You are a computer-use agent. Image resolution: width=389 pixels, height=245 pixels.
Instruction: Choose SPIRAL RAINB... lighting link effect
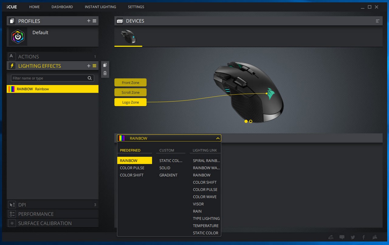pyautogui.click(x=206, y=161)
